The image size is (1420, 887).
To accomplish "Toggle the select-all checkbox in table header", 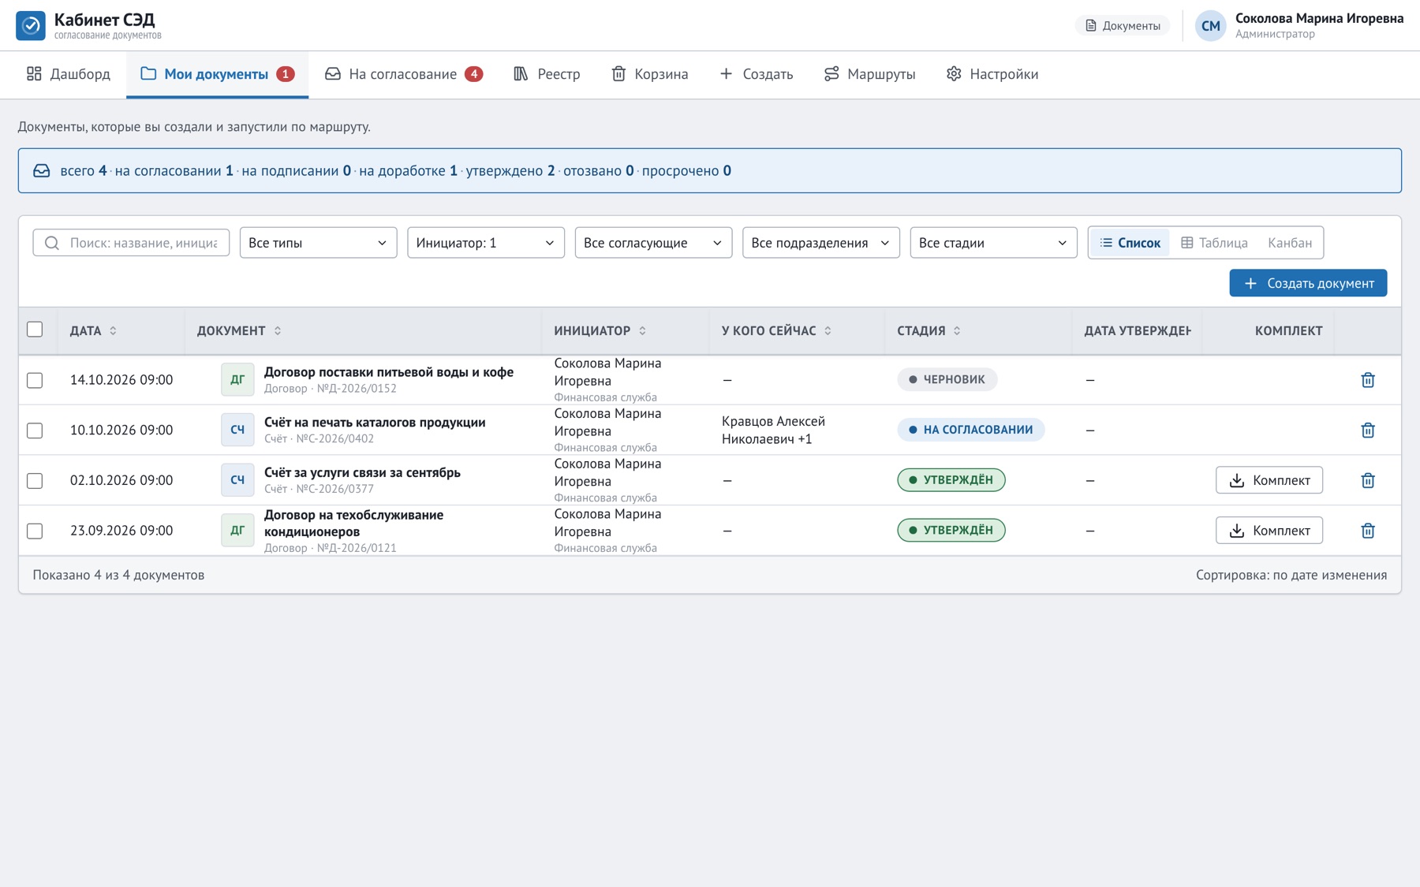I will 35,330.
